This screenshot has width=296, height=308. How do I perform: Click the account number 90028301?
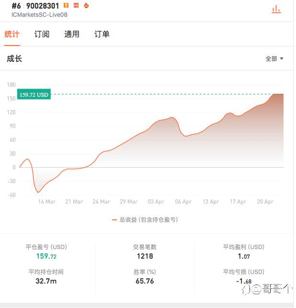pos(43,6)
